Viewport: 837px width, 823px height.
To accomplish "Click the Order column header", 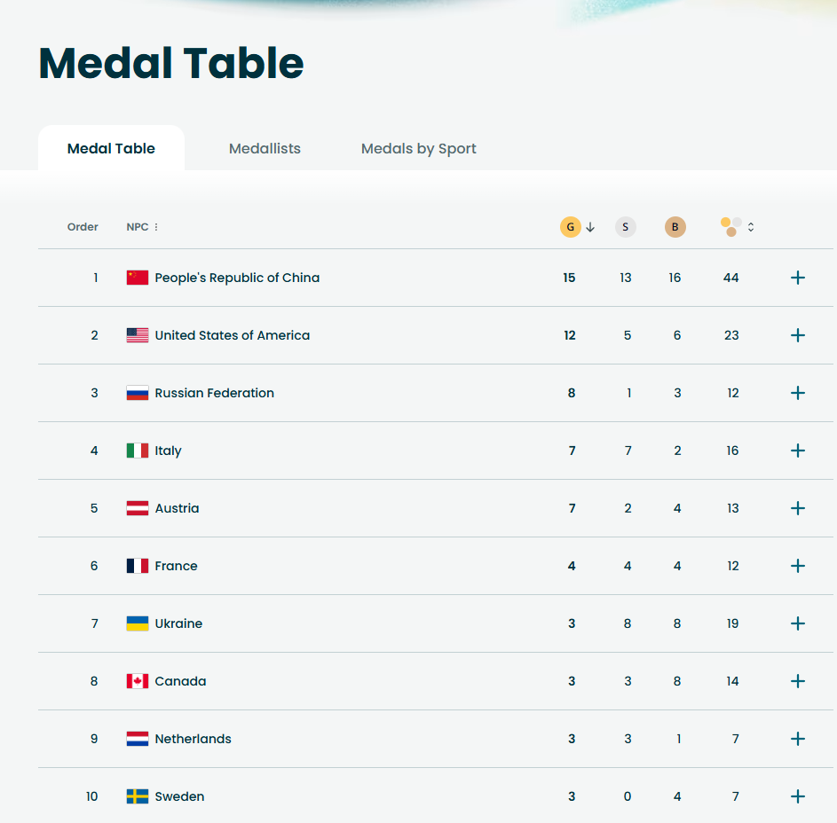I will (x=83, y=226).
